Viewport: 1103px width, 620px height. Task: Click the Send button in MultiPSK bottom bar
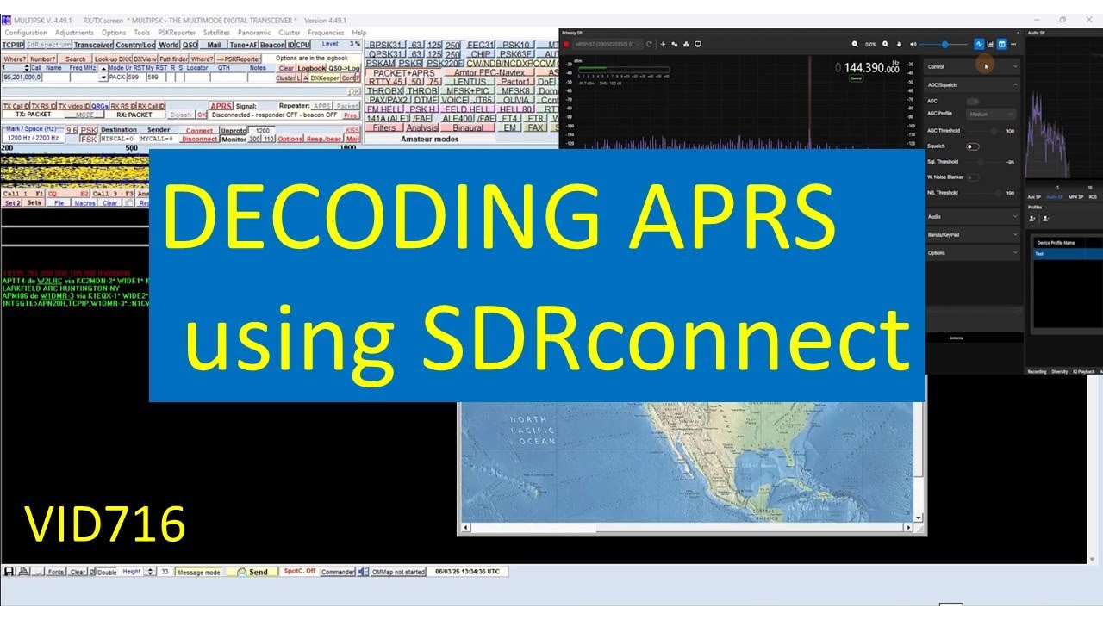tap(252, 571)
